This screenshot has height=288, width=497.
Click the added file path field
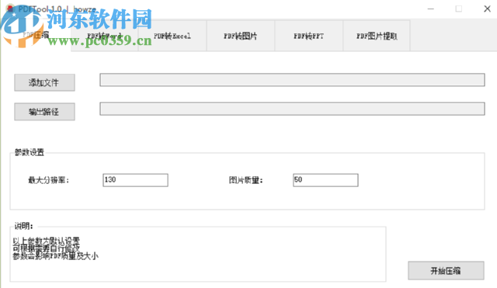click(x=292, y=80)
